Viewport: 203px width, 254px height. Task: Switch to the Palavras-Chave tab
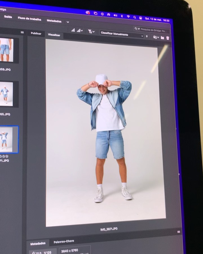(x=64, y=241)
